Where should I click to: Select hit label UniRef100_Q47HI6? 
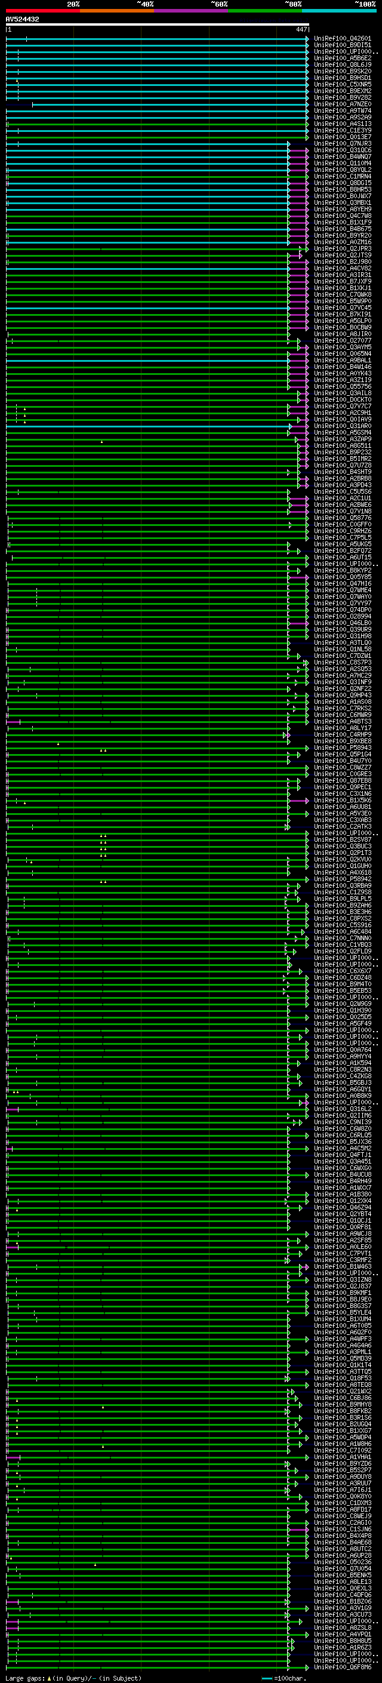tap(343, 583)
